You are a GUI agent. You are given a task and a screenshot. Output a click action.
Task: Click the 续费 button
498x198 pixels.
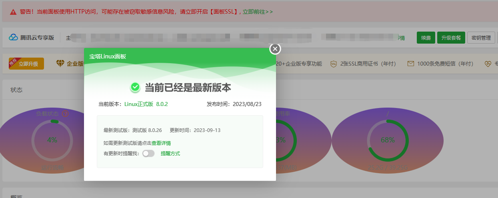click(x=426, y=38)
